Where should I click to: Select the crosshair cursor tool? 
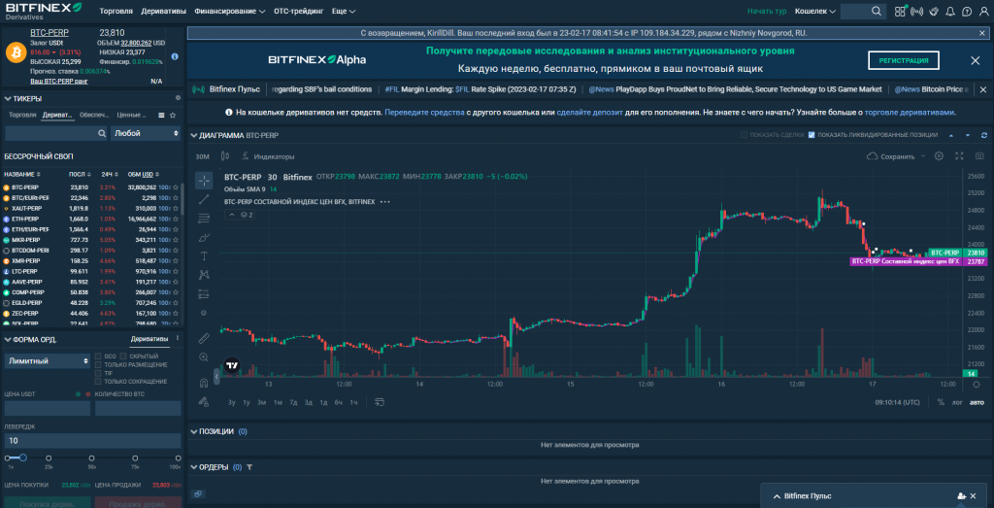(204, 181)
